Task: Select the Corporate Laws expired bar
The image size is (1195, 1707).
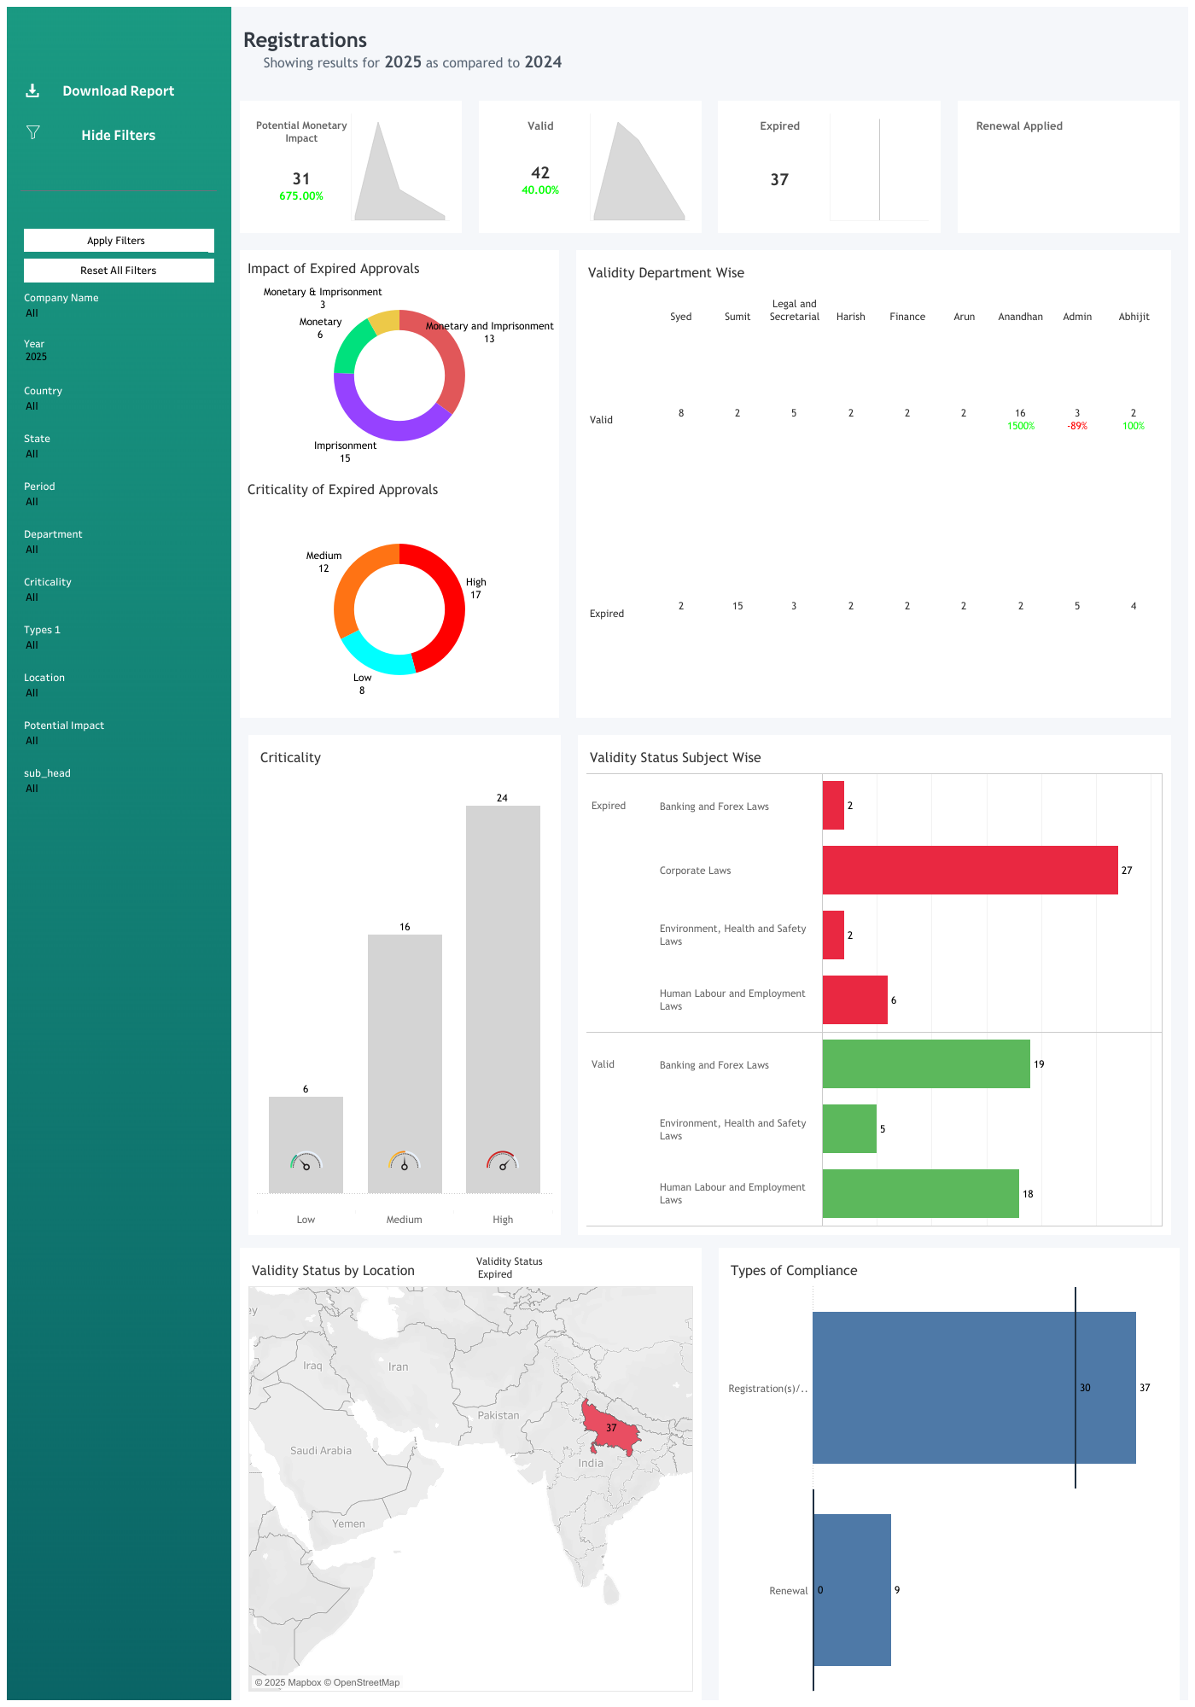Action: click(x=970, y=871)
